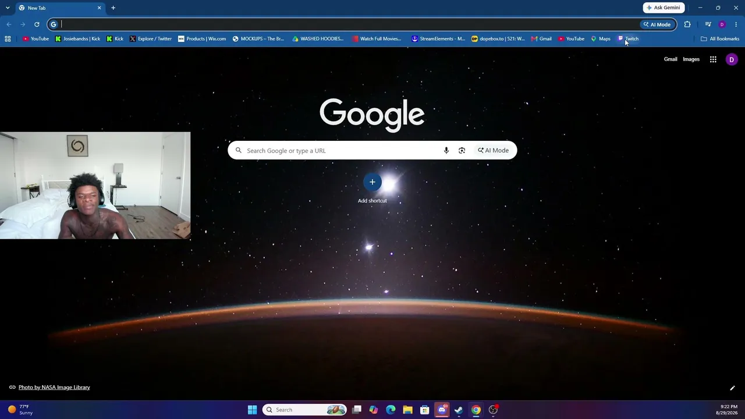Open the Josiebandss | Kick bookmark
Screen dimensions: 745x419
[77, 39]
